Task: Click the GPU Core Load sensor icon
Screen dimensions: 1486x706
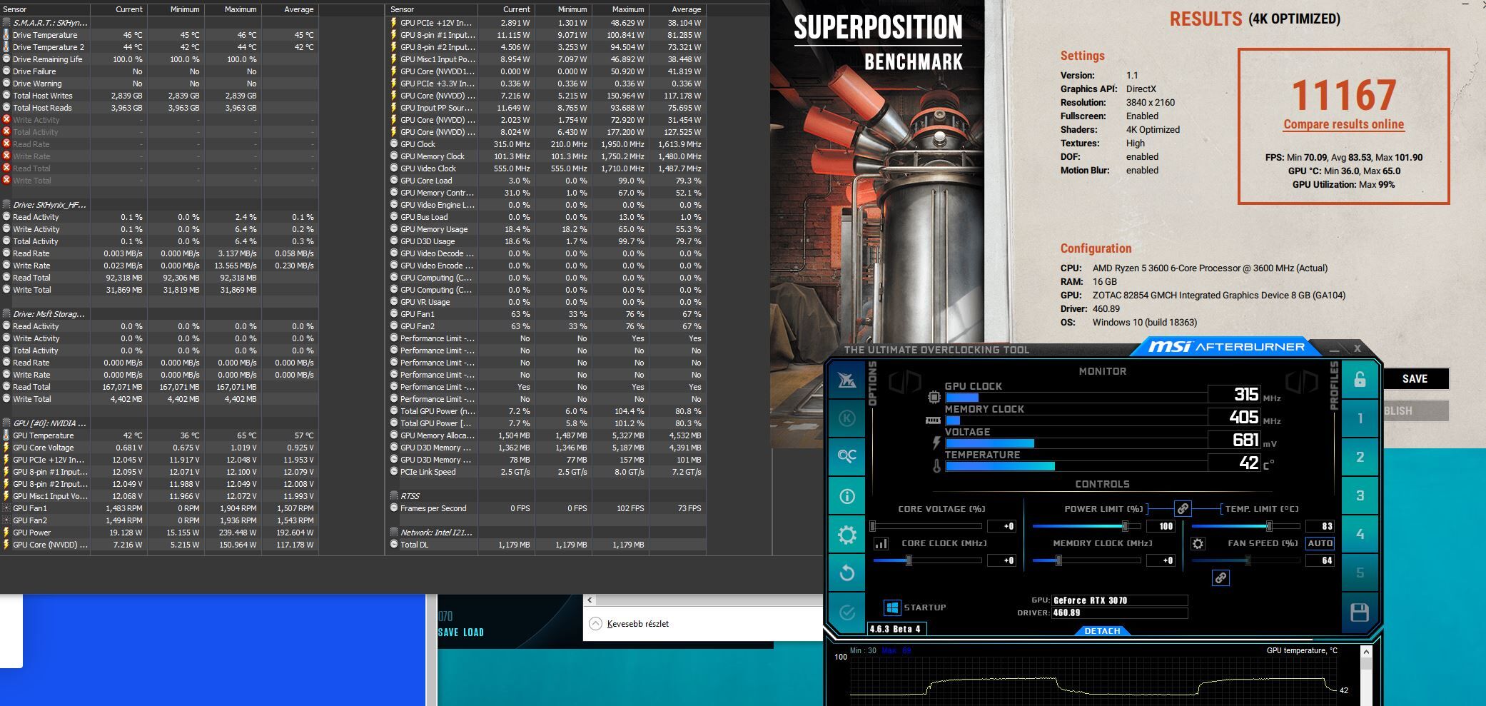Action: coord(394,181)
